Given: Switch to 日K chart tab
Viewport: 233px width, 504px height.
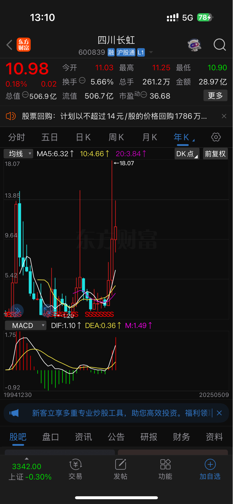Looking at the screenshot, I should (x=83, y=137).
